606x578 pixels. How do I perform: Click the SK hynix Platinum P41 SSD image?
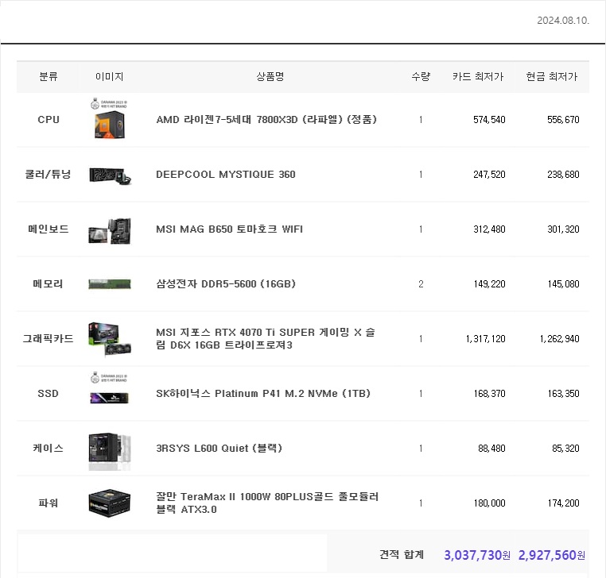pyautogui.click(x=110, y=398)
